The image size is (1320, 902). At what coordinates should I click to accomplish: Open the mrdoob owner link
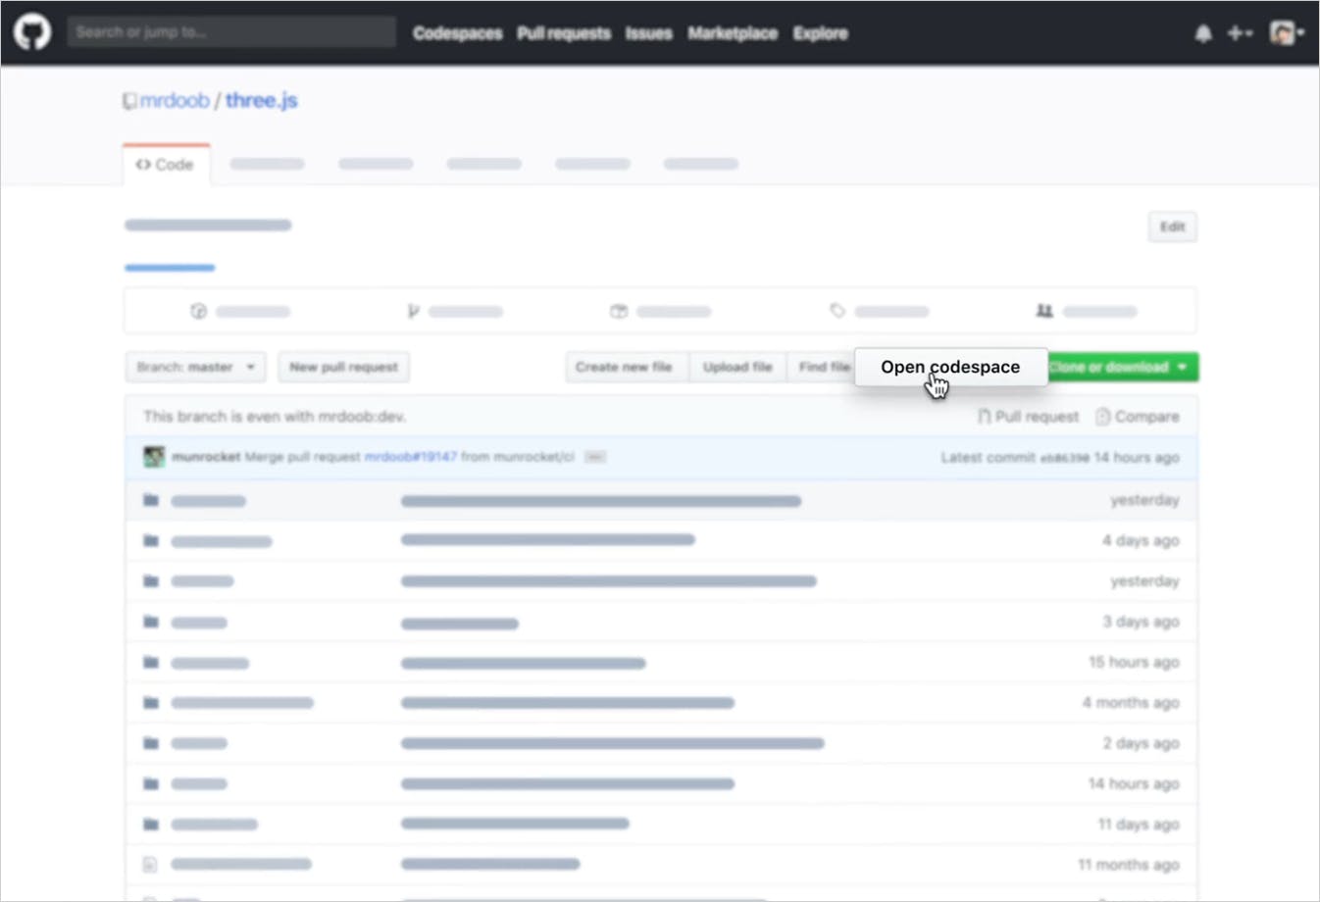pos(175,100)
